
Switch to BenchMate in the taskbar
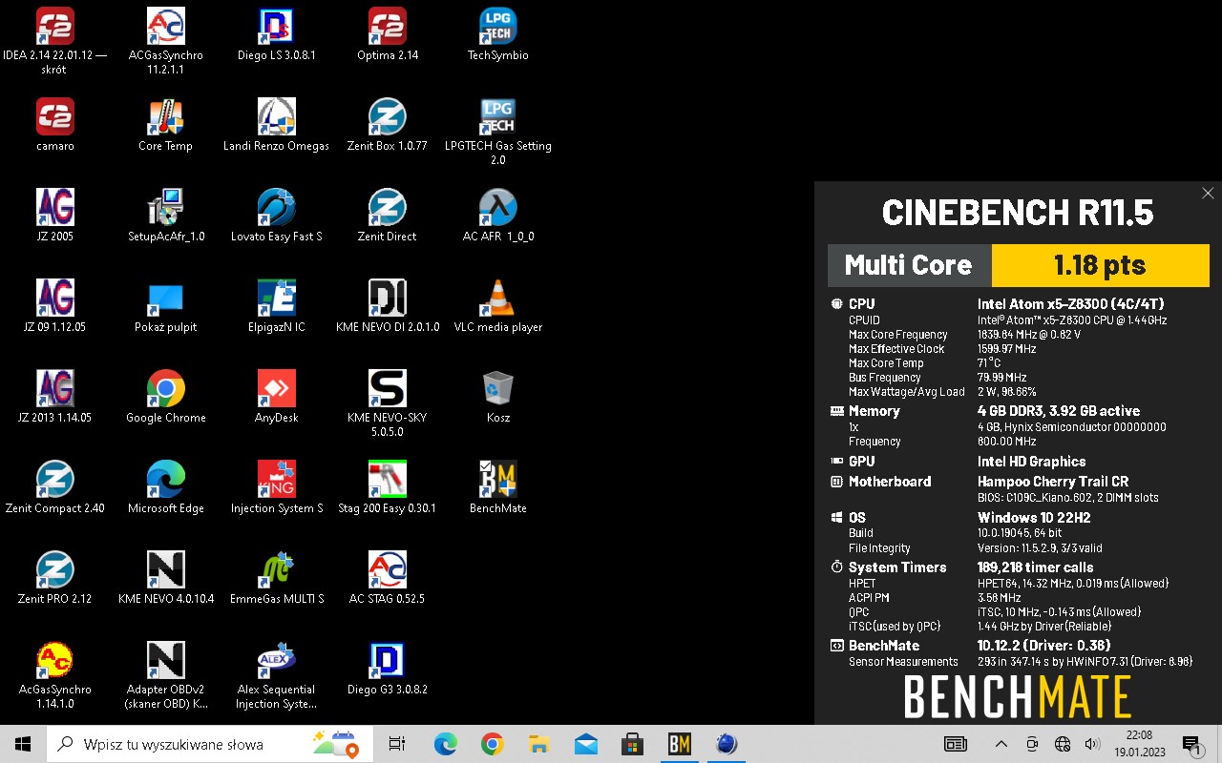point(679,744)
